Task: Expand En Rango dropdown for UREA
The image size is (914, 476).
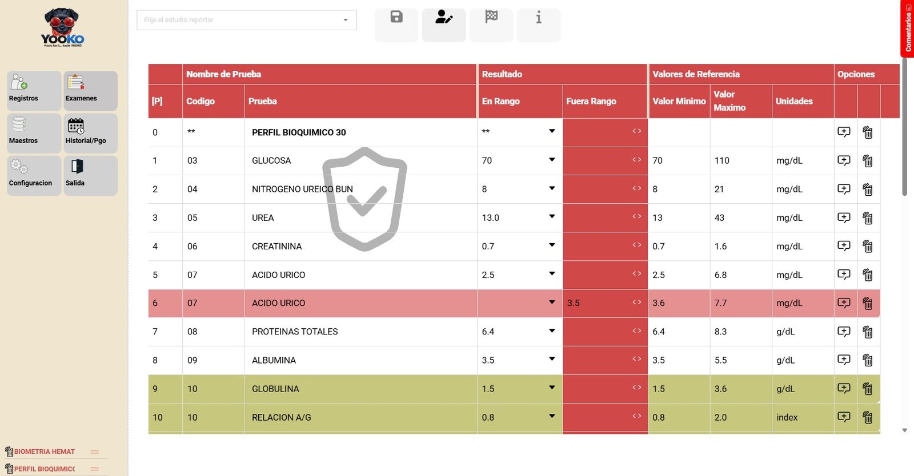Action: 552,217
